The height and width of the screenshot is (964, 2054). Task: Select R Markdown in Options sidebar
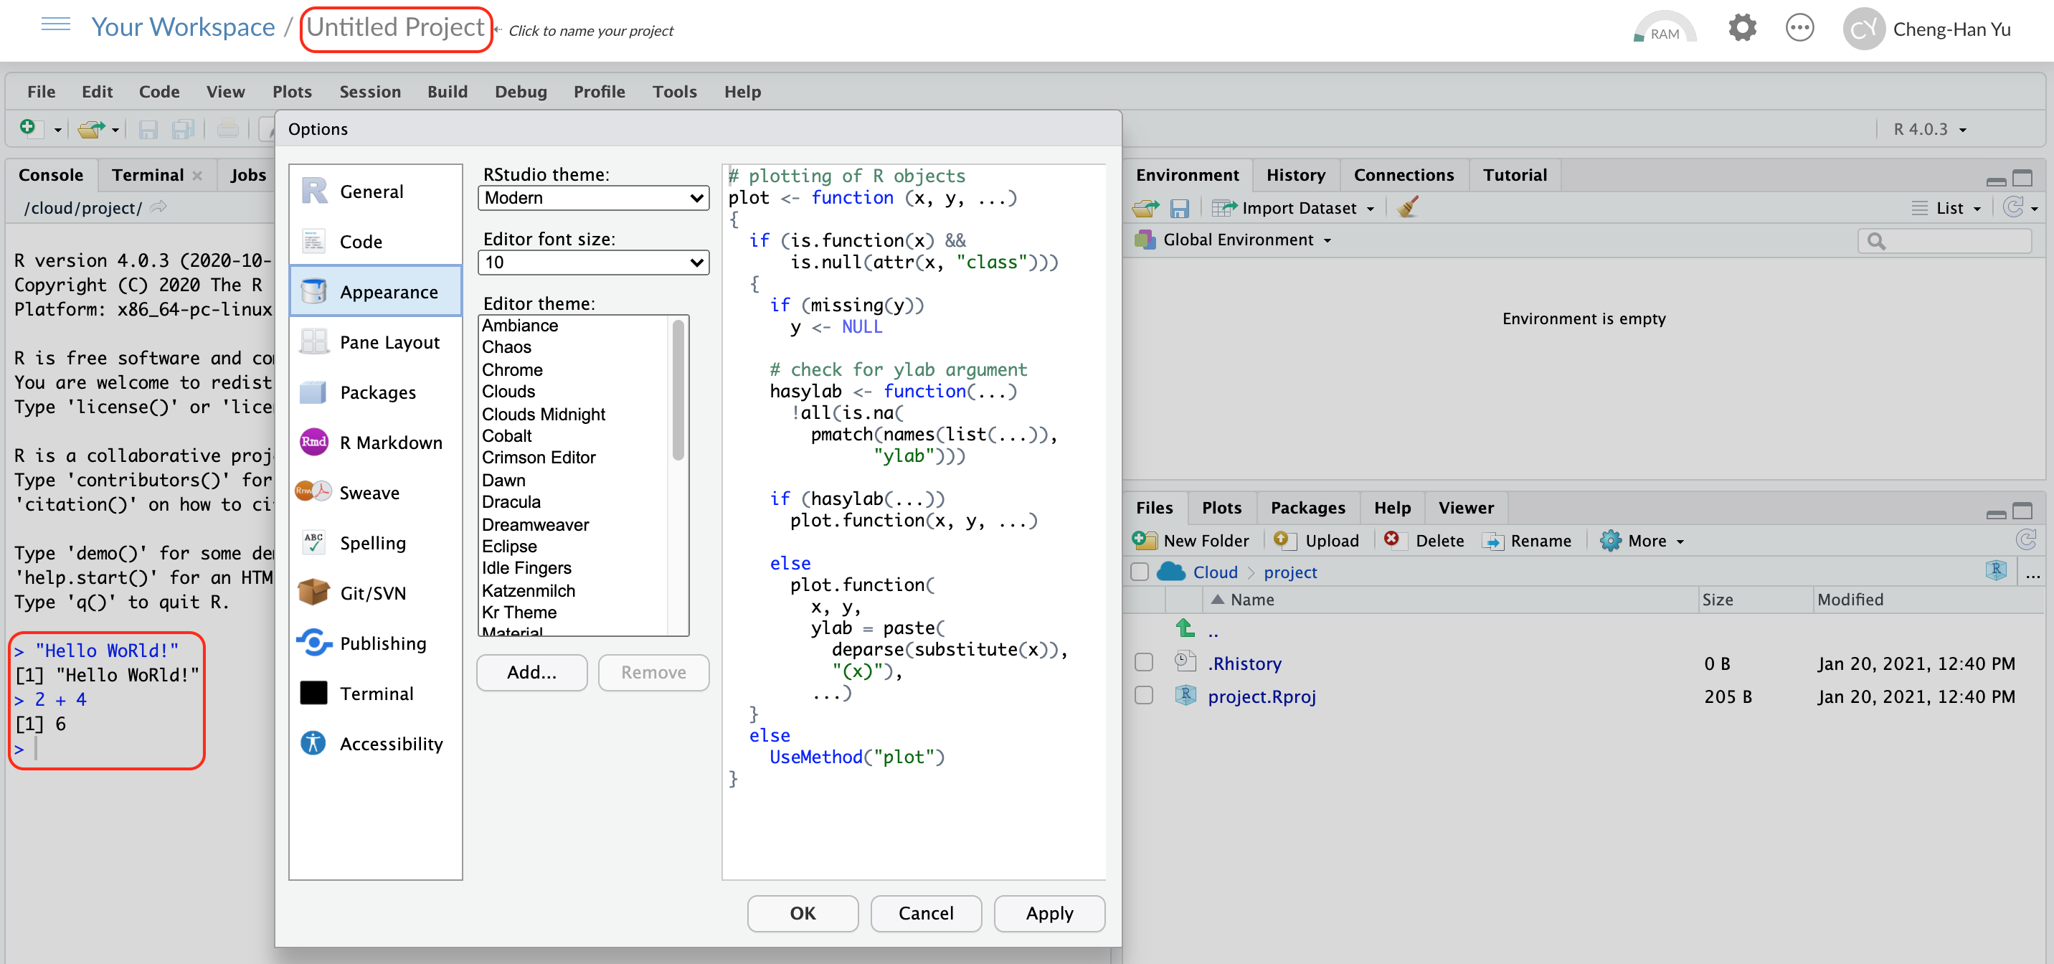point(376,443)
